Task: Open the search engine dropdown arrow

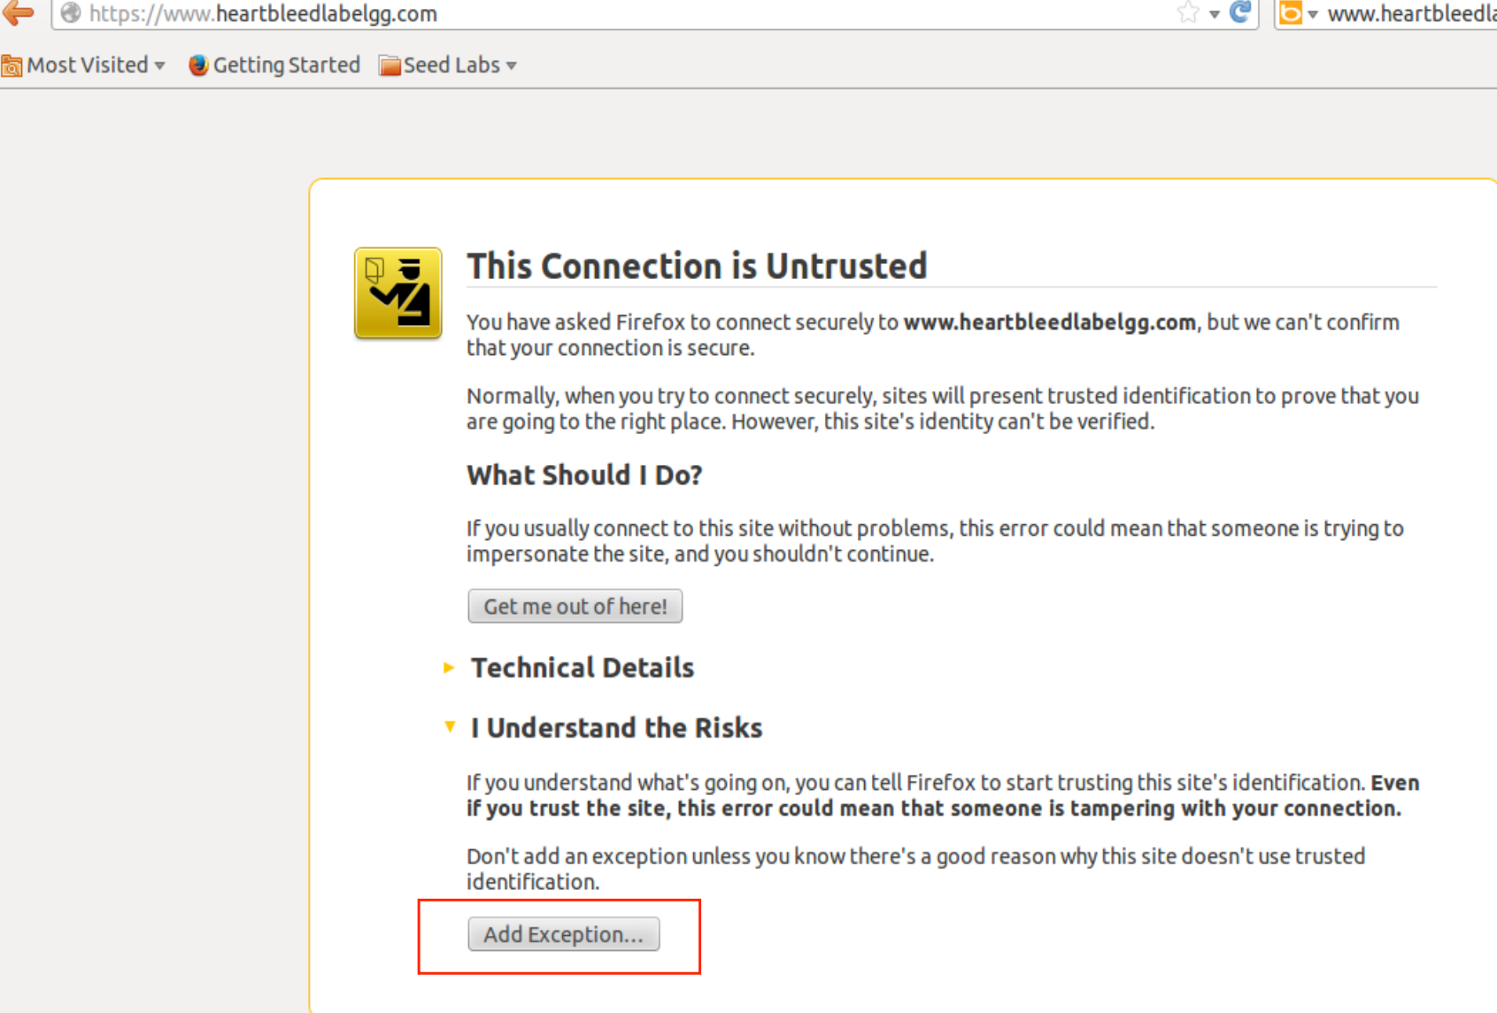Action: click(x=1313, y=14)
